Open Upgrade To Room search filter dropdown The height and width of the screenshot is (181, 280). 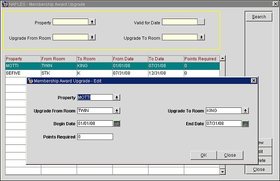pyautogui.click(x=201, y=37)
